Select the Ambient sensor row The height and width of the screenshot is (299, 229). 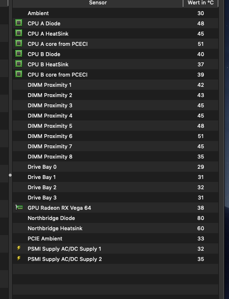click(116, 13)
